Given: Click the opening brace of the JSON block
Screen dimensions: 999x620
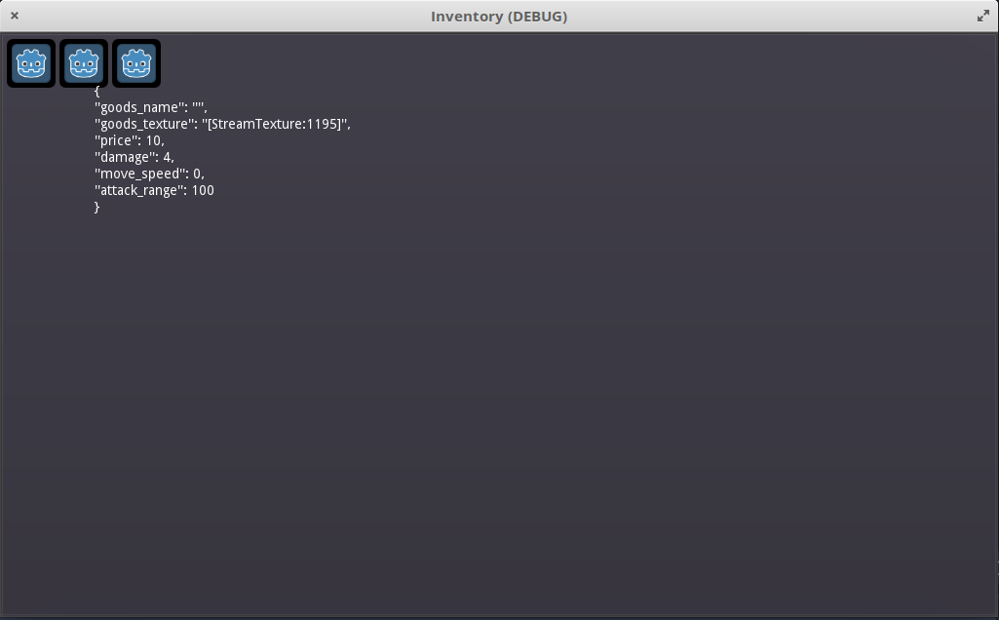Looking at the screenshot, I should [96, 91].
